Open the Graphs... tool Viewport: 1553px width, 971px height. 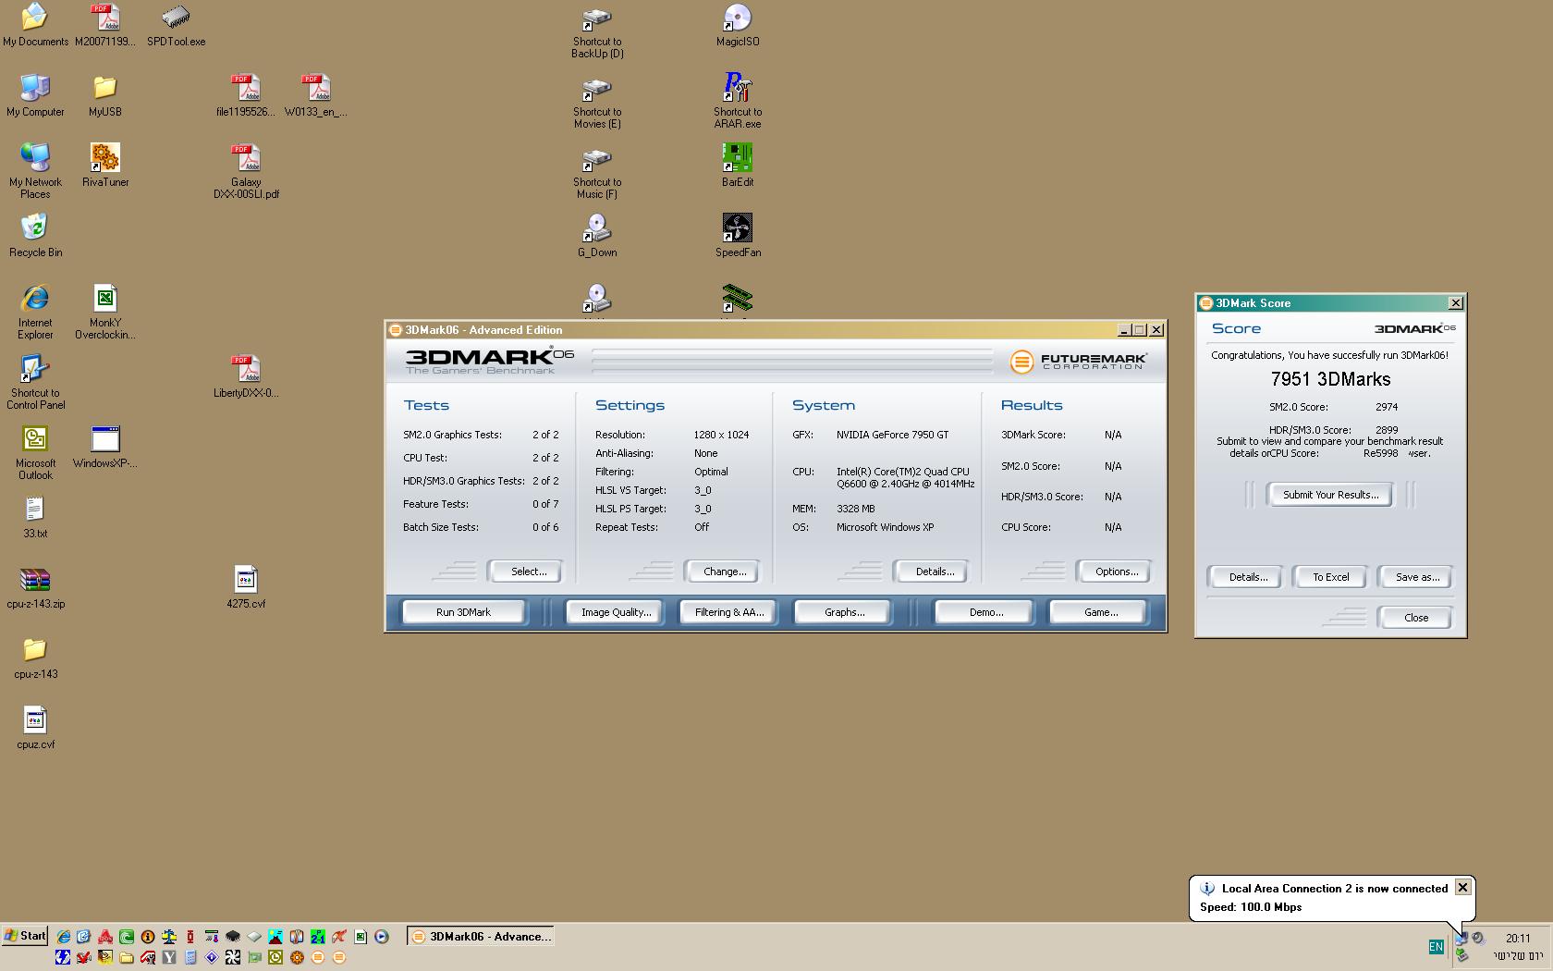(x=844, y=612)
